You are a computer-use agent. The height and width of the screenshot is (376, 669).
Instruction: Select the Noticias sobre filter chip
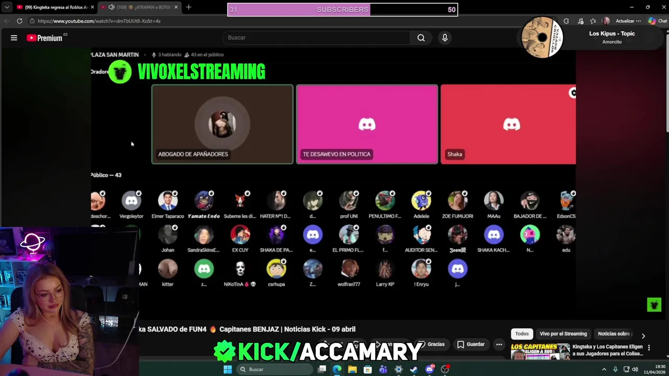[x=615, y=334]
